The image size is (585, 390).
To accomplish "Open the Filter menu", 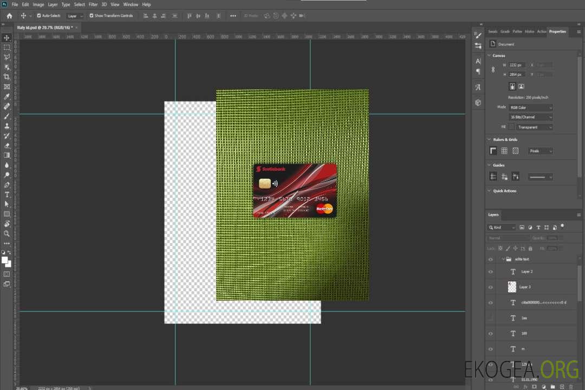I will [x=93, y=4].
